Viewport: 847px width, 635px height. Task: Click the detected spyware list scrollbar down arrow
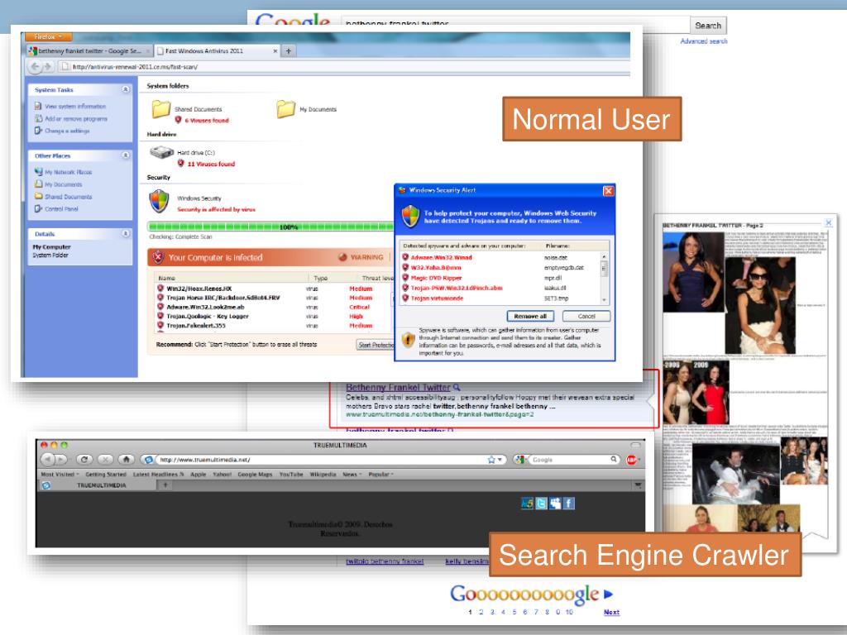coord(604,299)
